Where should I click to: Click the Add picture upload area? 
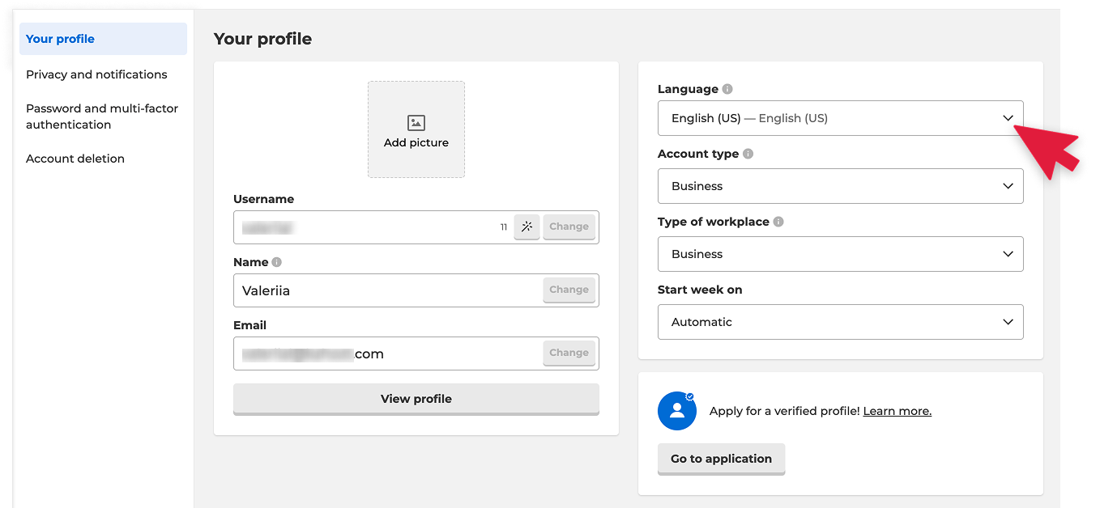click(416, 129)
